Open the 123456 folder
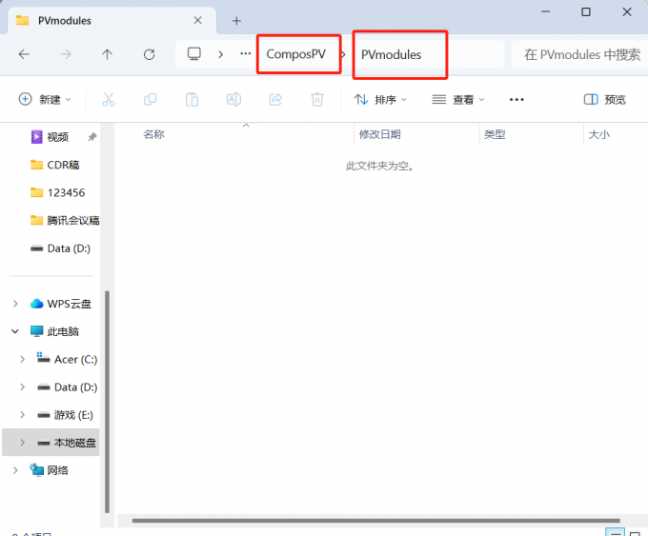The image size is (648, 536). 57,192
